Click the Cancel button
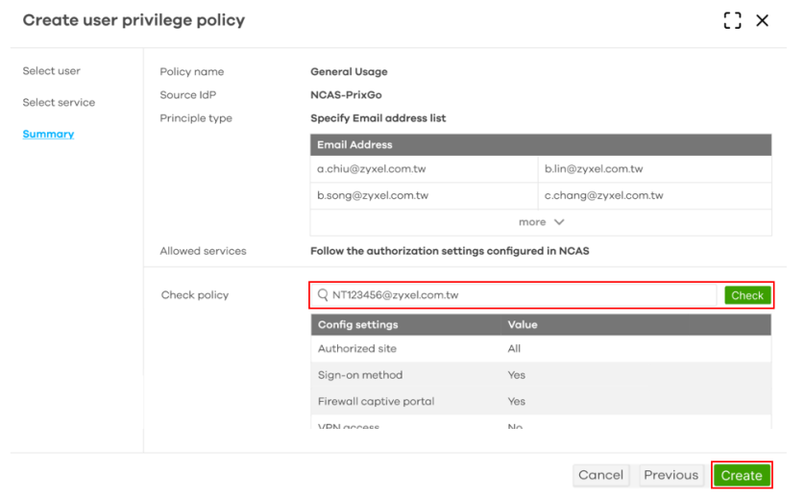The width and height of the screenshot is (805, 500). coord(600,475)
